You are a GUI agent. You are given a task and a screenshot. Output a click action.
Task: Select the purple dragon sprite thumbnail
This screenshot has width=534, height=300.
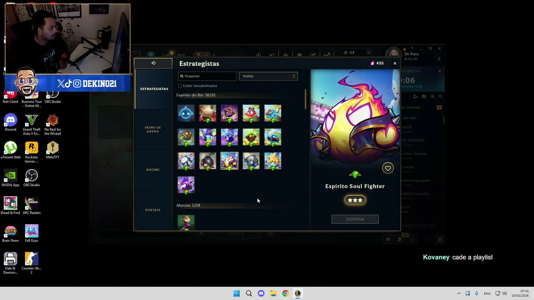coord(186,185)
